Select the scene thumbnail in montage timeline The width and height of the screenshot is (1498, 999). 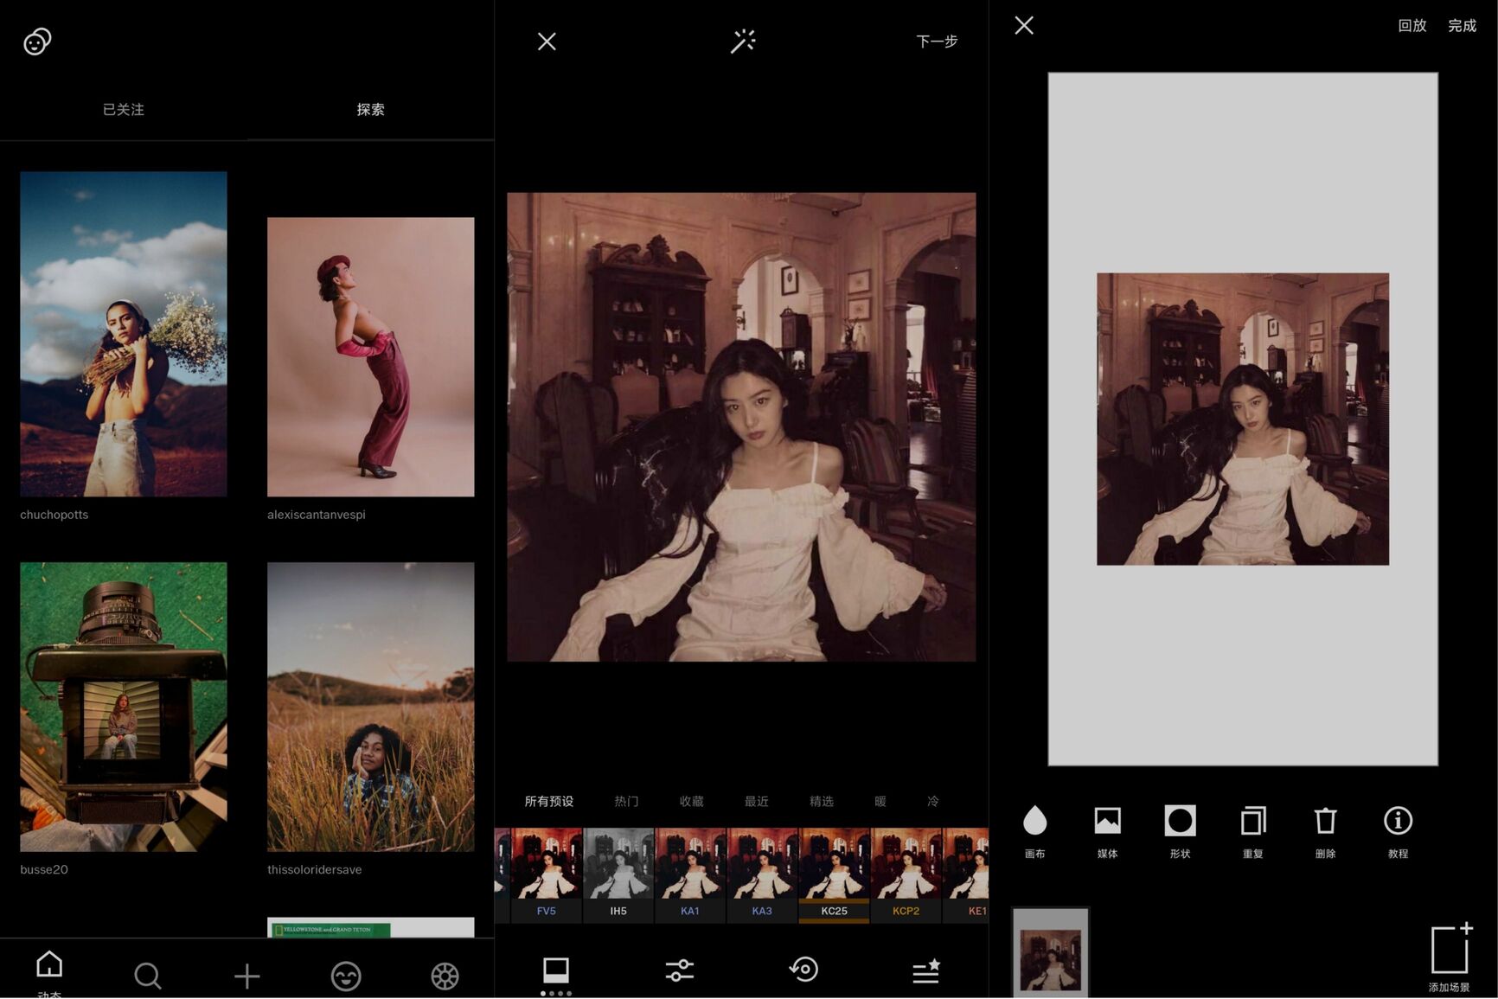1051,953
